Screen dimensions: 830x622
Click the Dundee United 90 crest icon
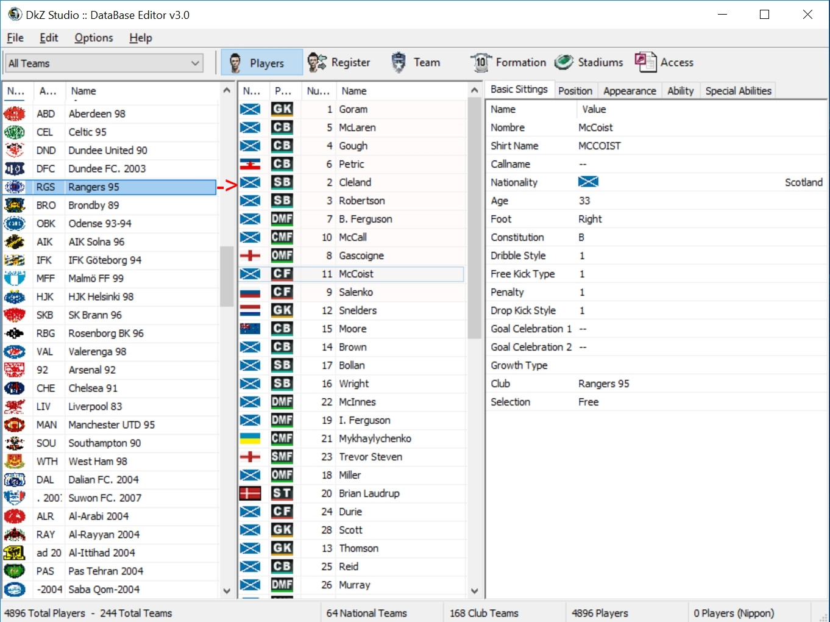pos(15,151)
